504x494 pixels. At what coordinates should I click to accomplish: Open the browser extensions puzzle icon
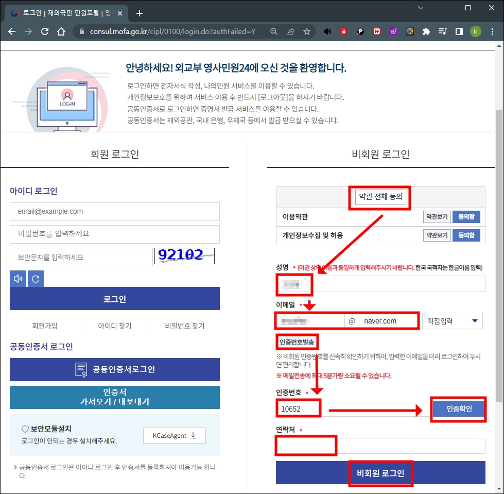(x=426, y=31)
